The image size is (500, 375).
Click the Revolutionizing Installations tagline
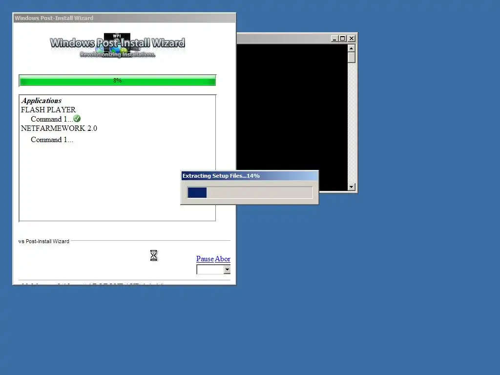[117, 55]
